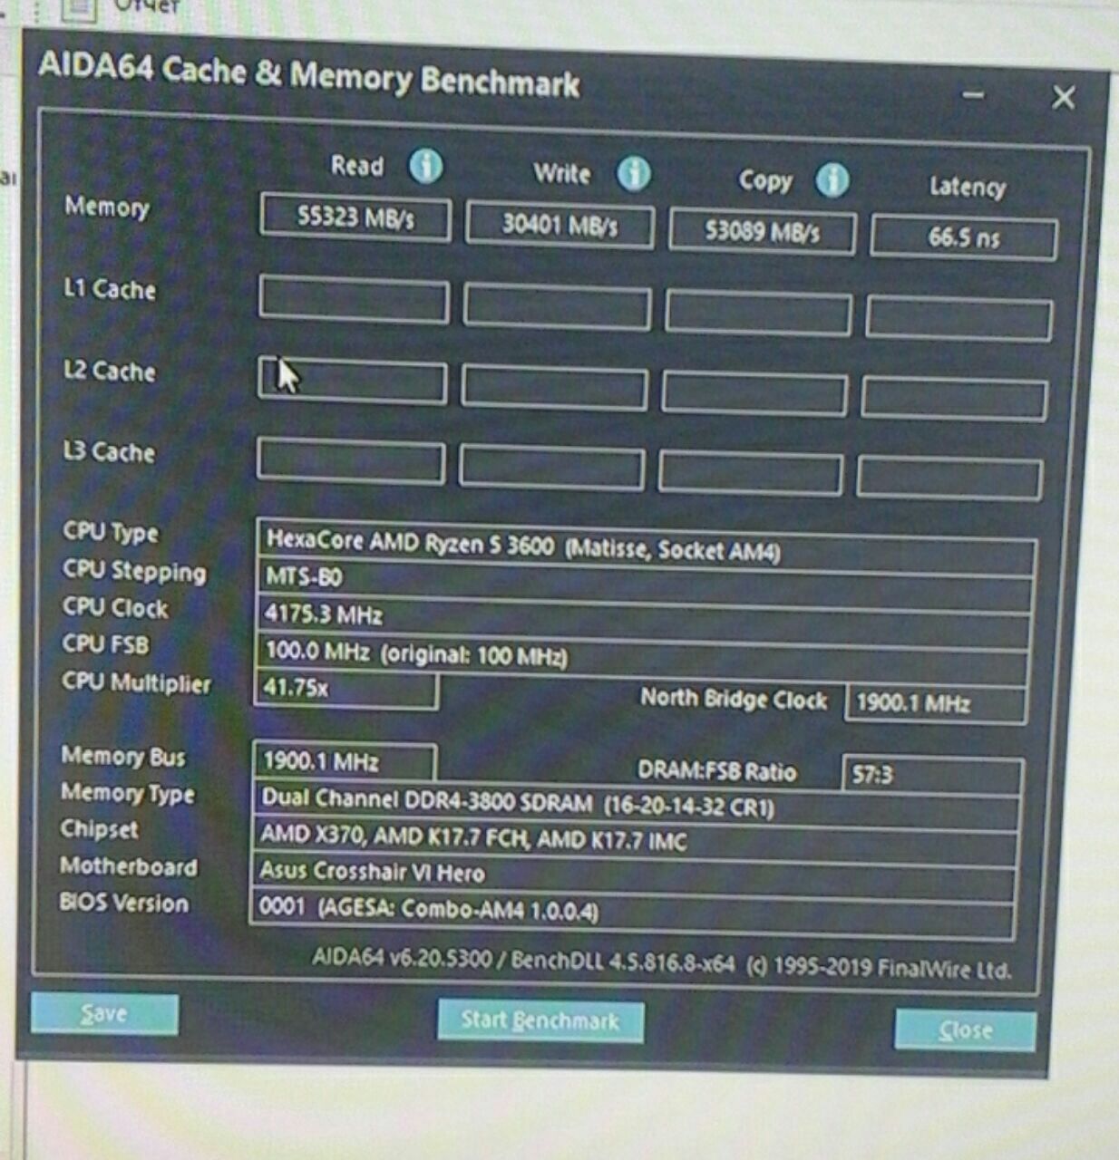Close the AIDA64 window with X
This screenshot has height=1160, width=1119.
point(1064,97)
